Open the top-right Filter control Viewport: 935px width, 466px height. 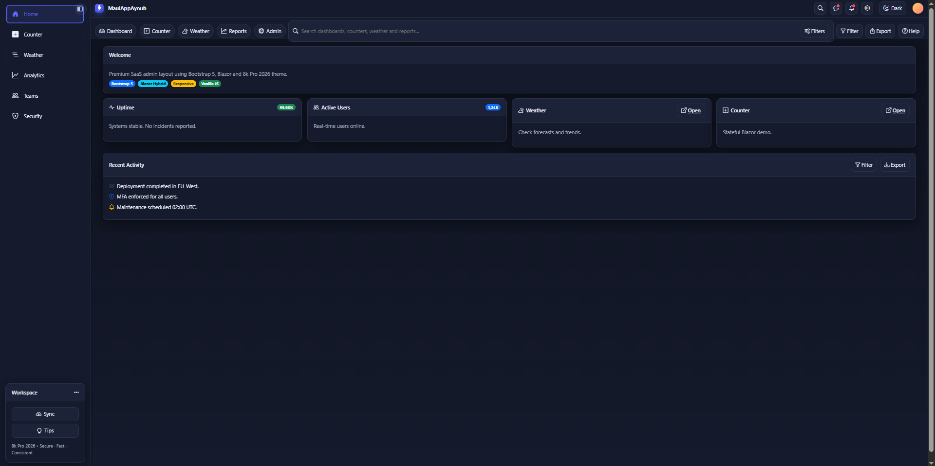(x=849, y=31)
